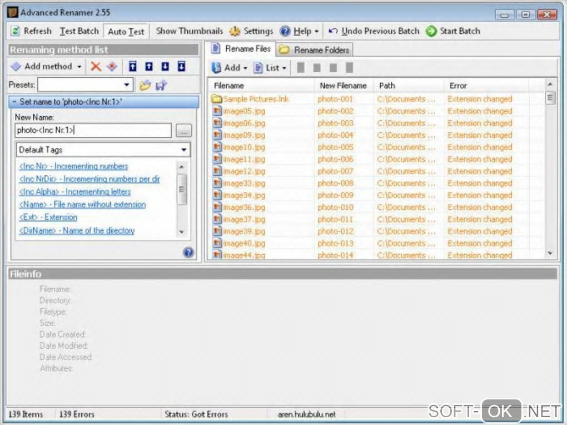Click the clear methods icon
The height and width of the screenshot is (425, 567).
112,67
